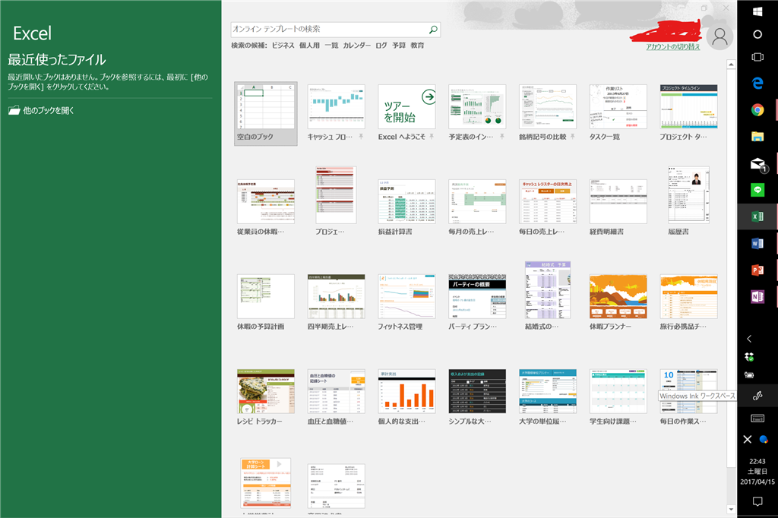778x518 pixels.
Task: Pin the 銘柄記号の比較 template
Action: 572,137
